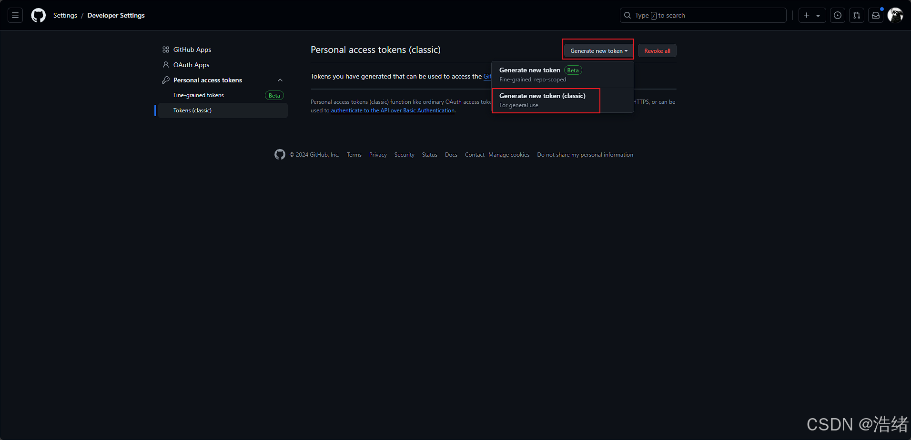The image size is (911, 440).
Task: Open the create new plus dropdown
Action: (812, 15)
